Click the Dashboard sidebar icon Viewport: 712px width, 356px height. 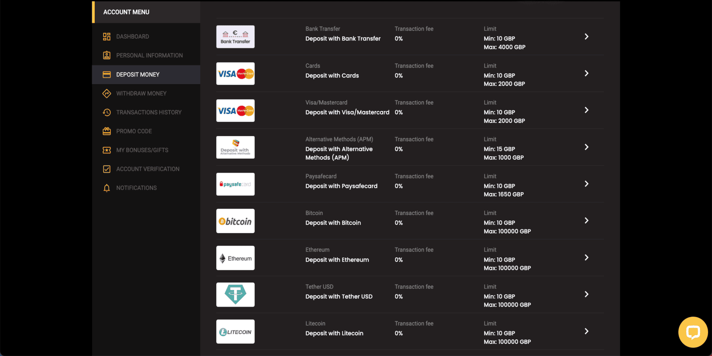pos(107,36)
